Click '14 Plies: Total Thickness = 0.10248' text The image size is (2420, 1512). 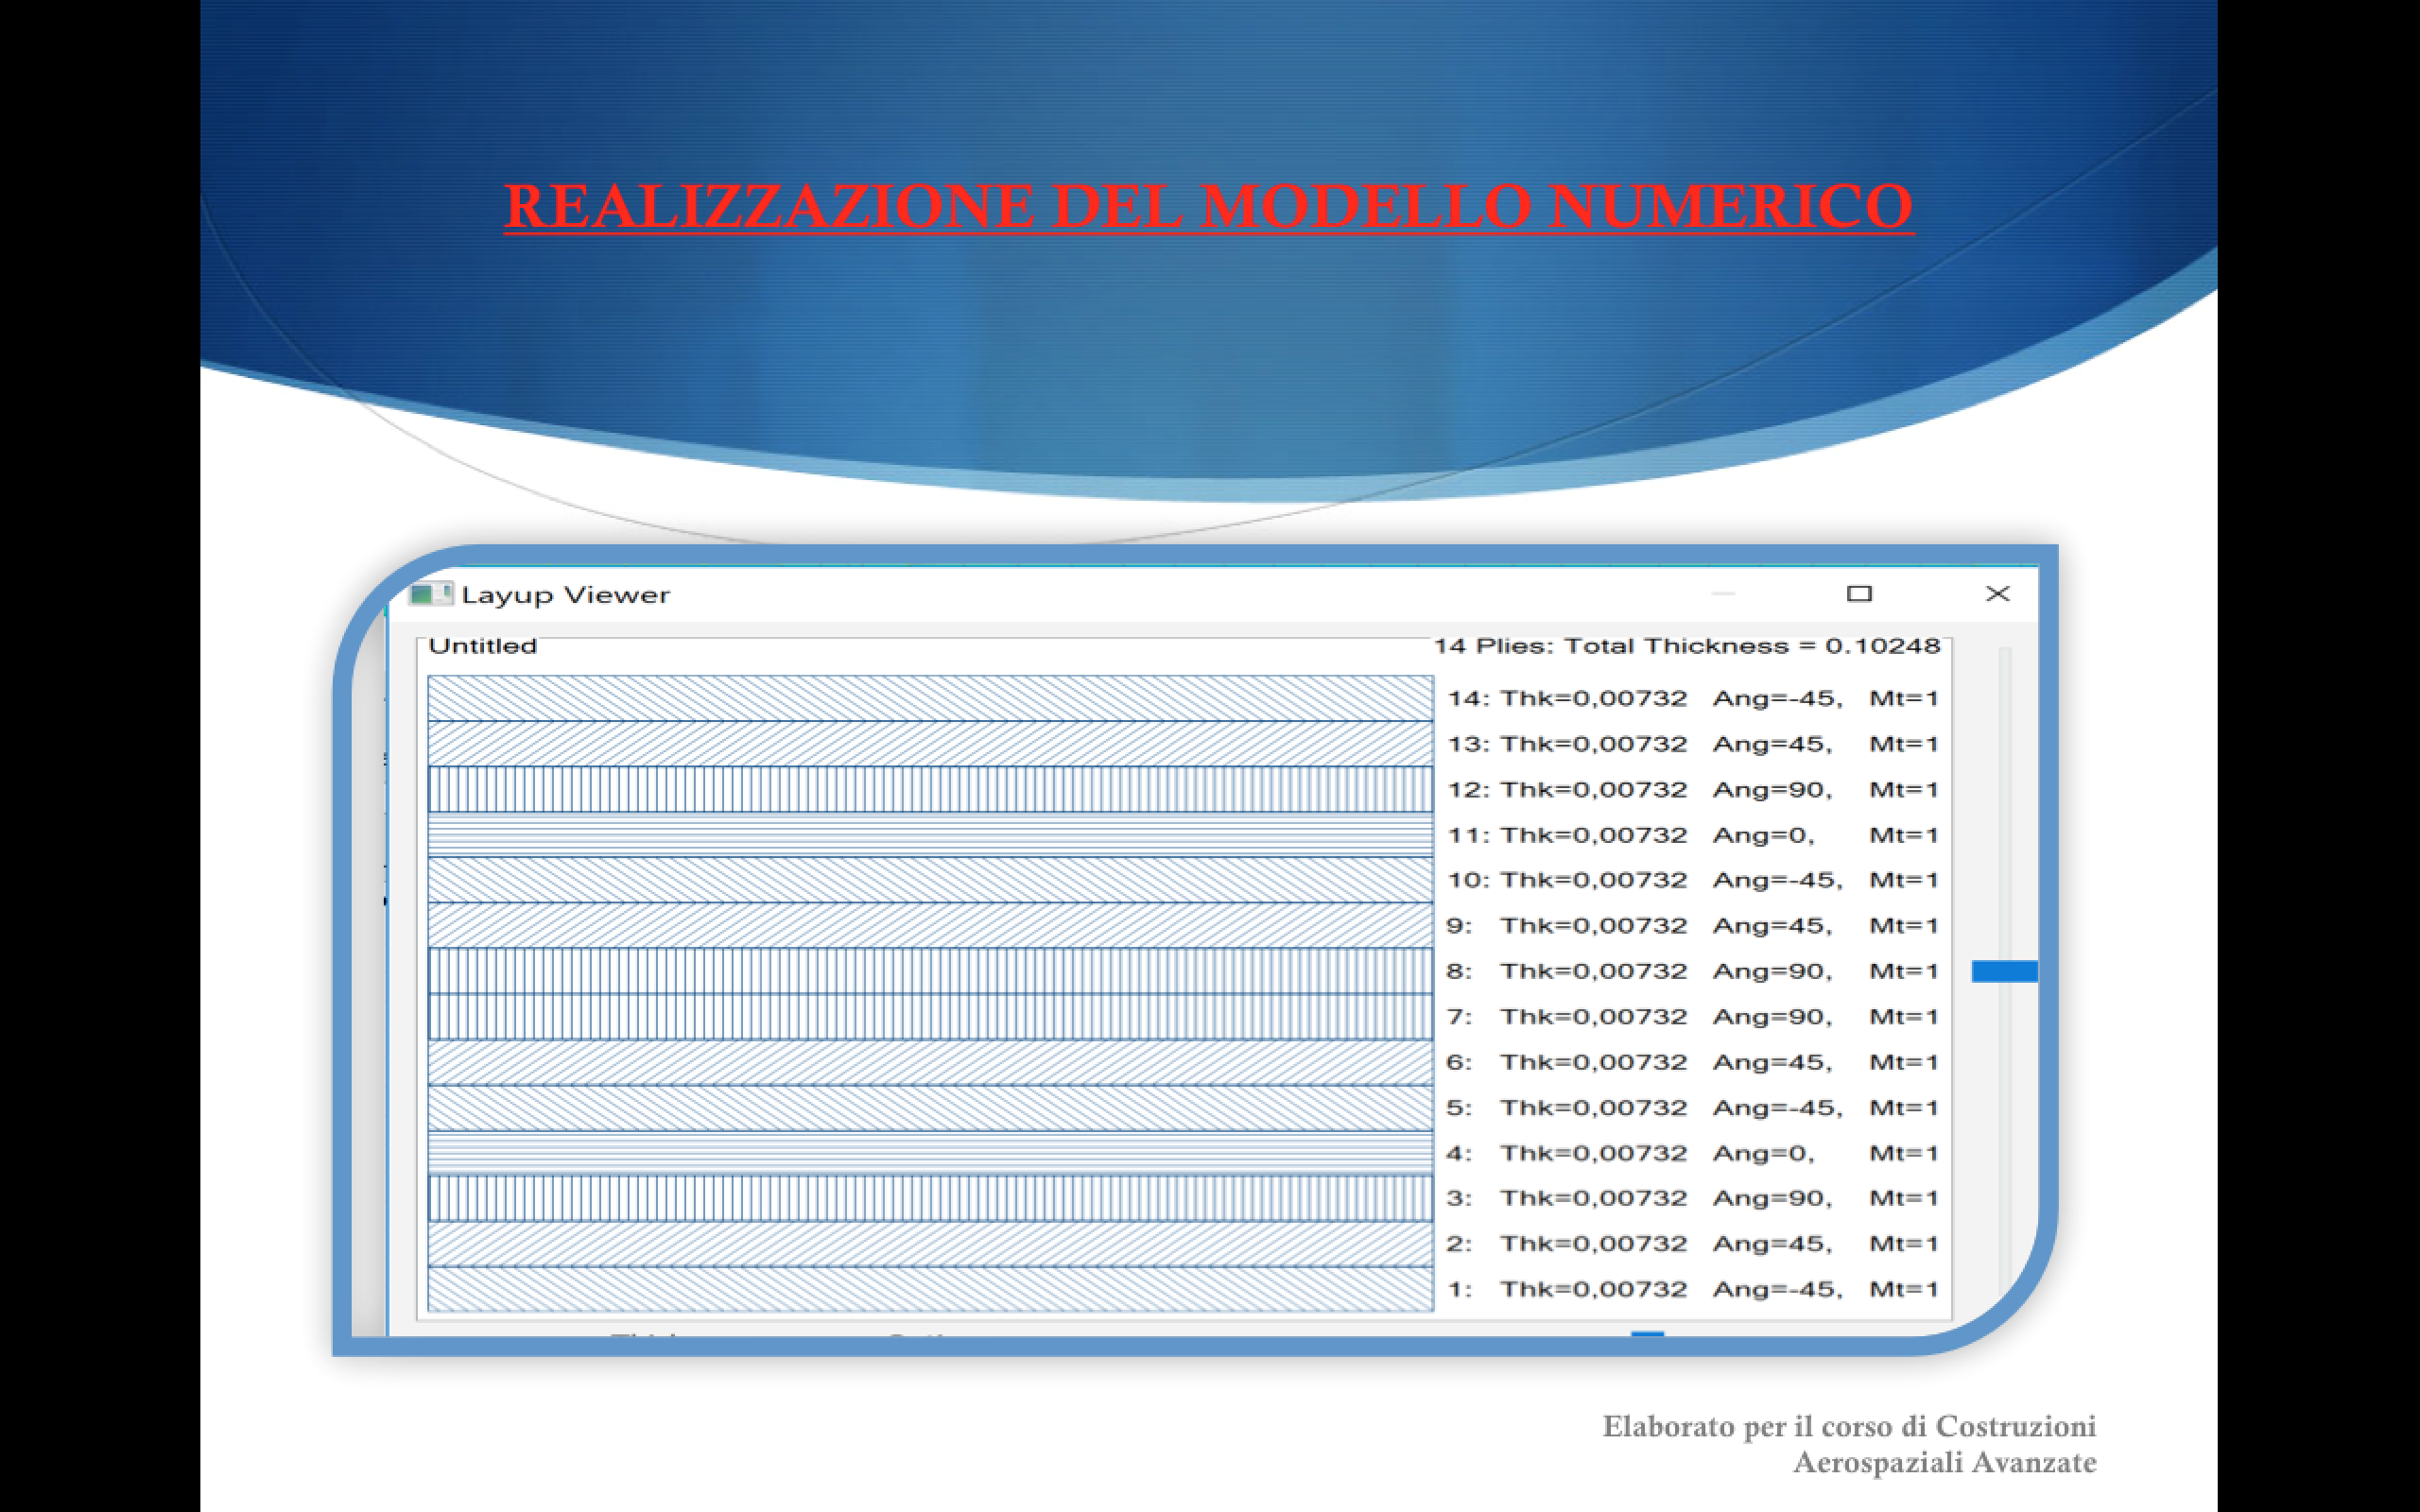tap(1687, 646)
